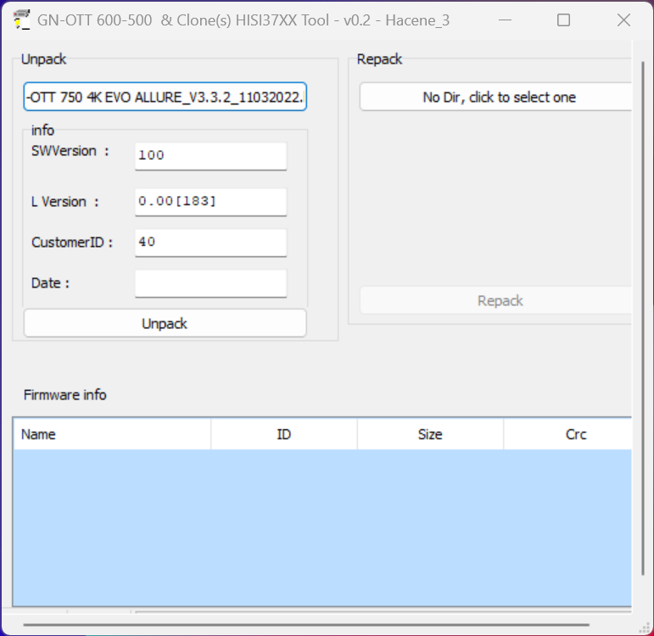Viewport: 654px width, 636px height.
Task: Click the L Version field
Action: pos(210,202)
